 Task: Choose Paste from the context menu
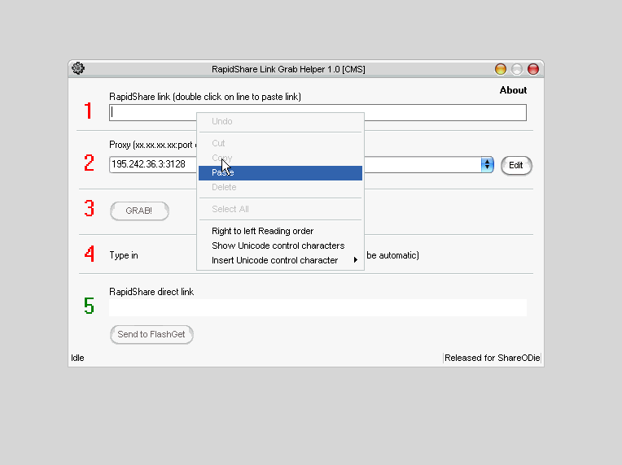280,172
